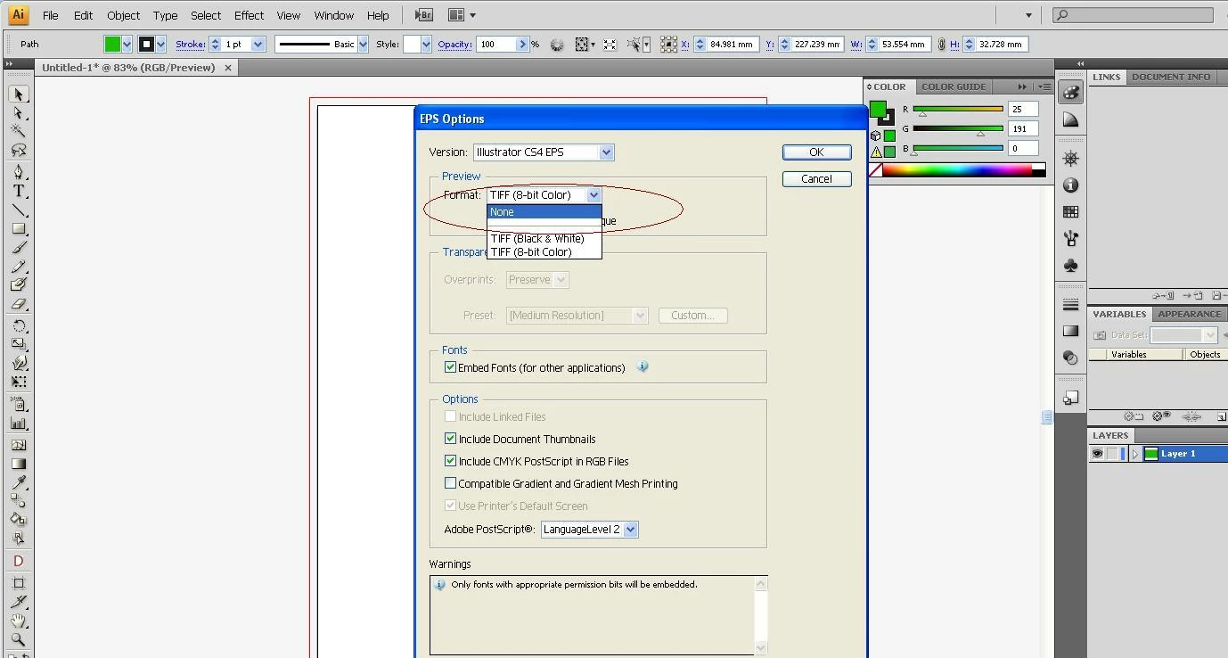
Task: Select the Pen tool
Action: pyautogui.click(x=18, y=172)
